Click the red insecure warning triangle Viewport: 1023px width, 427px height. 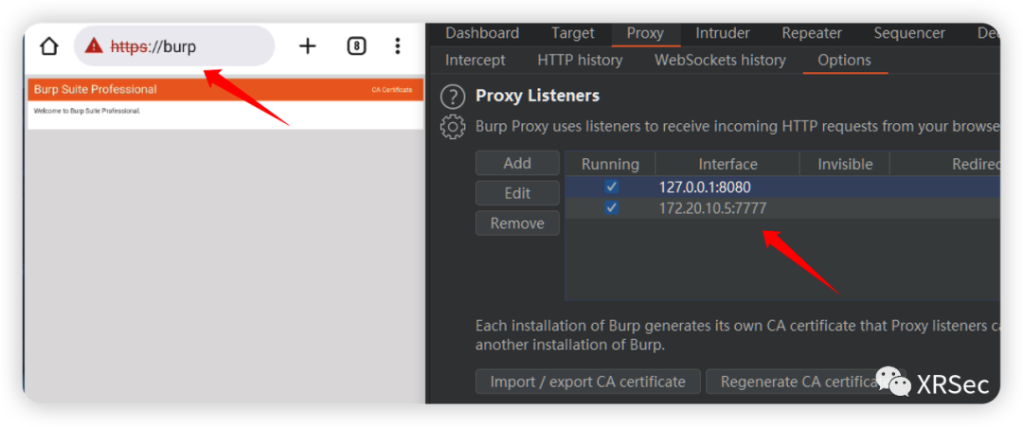93,45
